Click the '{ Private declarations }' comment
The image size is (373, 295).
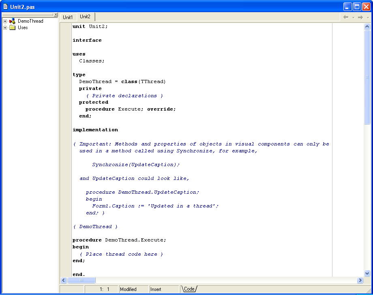click(x=124, y=96)
